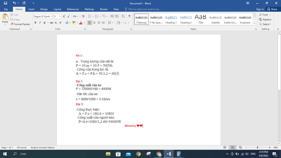Increase paragraph indent
Viewport: 281px width, 158px height.
[x=117, y=16]
